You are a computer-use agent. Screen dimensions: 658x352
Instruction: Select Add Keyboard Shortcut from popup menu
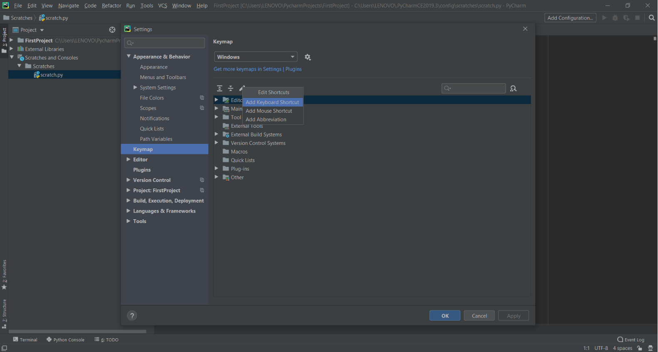[273, 102]
